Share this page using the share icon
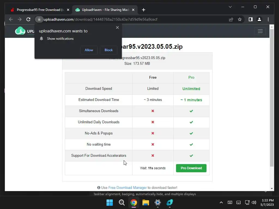 click(x=231, y=19)
